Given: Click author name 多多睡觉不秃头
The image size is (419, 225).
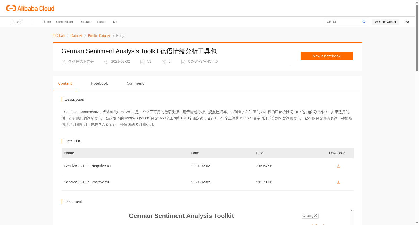Looking at the screenshot, I should (81, 62).
